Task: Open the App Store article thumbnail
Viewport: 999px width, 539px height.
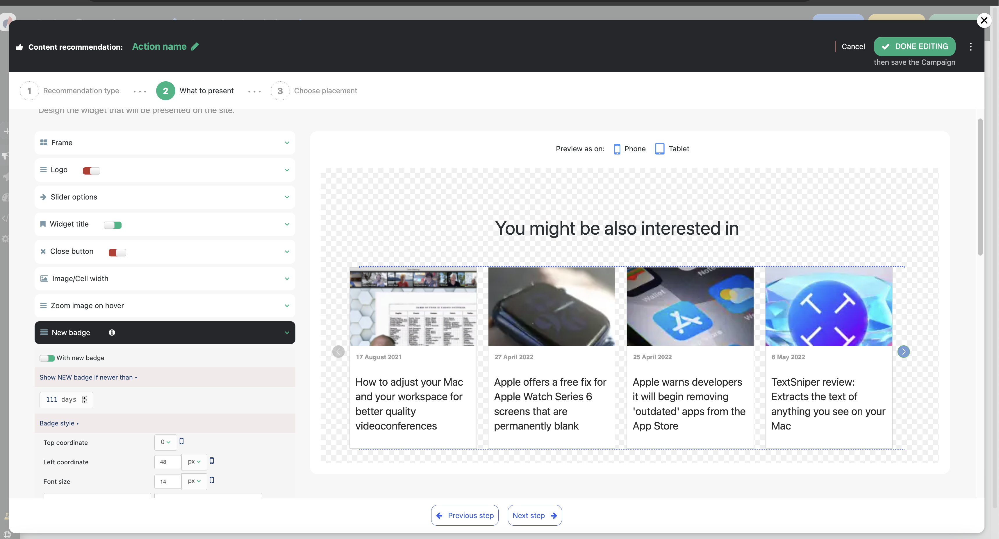Action: pyautogui.click(x=690, y=306)
